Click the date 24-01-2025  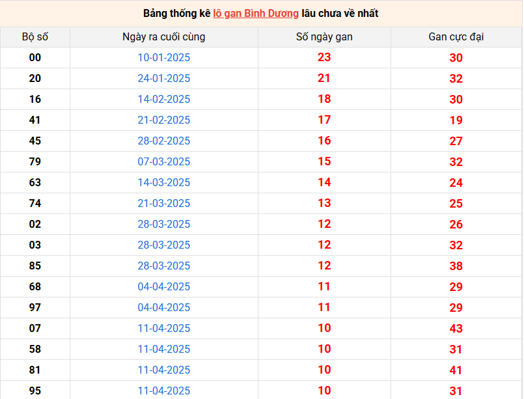pos(163,79)
